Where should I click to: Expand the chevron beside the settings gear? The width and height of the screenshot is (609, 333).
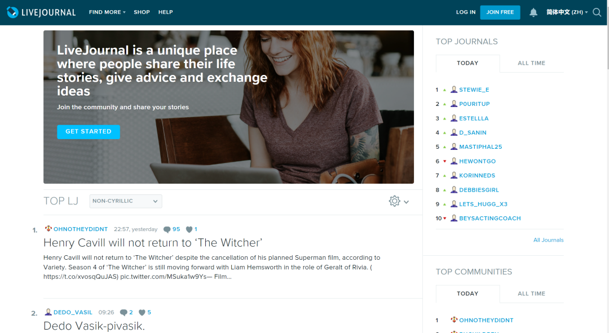click(406, 202)
